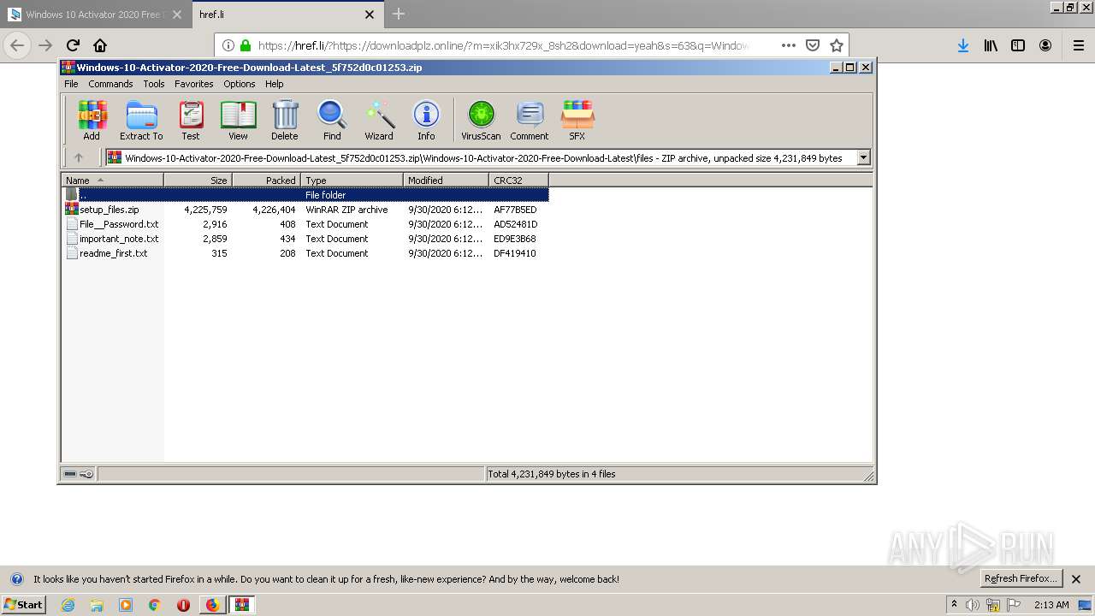Reload the current Firefox page
The image size is (1095, 616).
[x=73, y=45]
